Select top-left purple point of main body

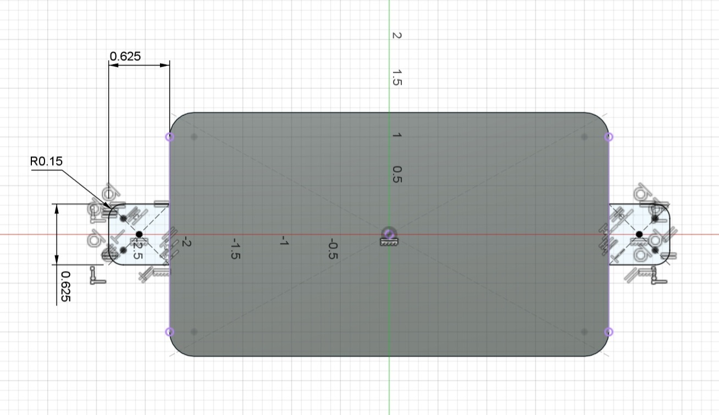[169, 136]
